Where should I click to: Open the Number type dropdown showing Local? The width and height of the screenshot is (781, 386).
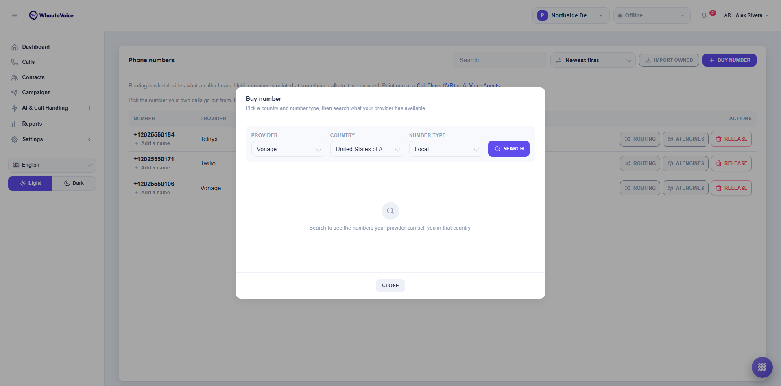pyautogui.click(x=446, y=149)
